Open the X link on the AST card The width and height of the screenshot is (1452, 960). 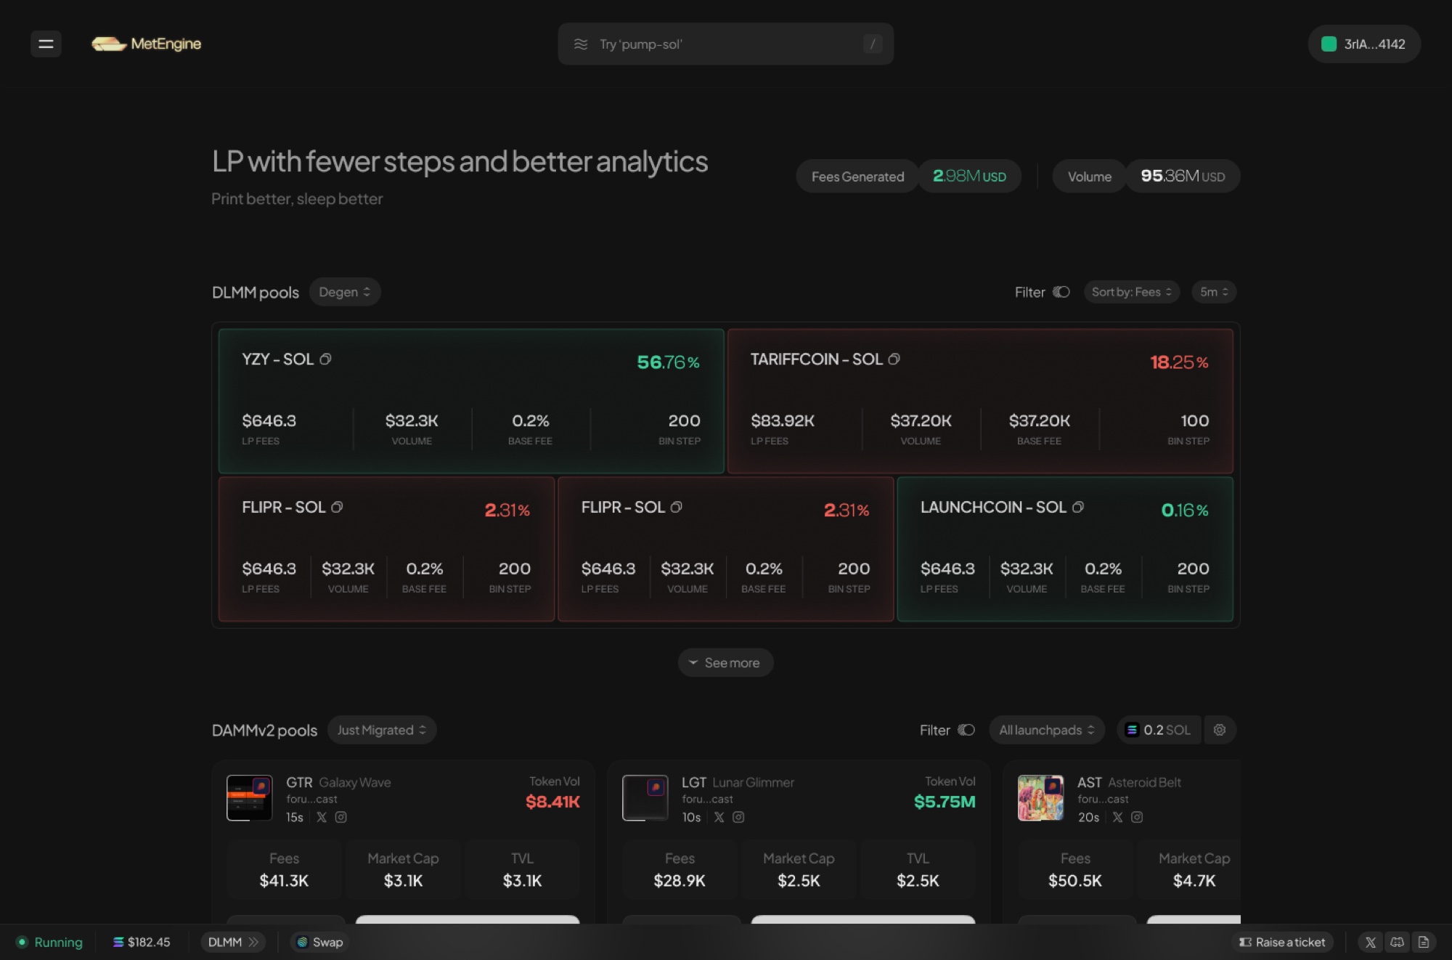click(x=1117, y=817)
